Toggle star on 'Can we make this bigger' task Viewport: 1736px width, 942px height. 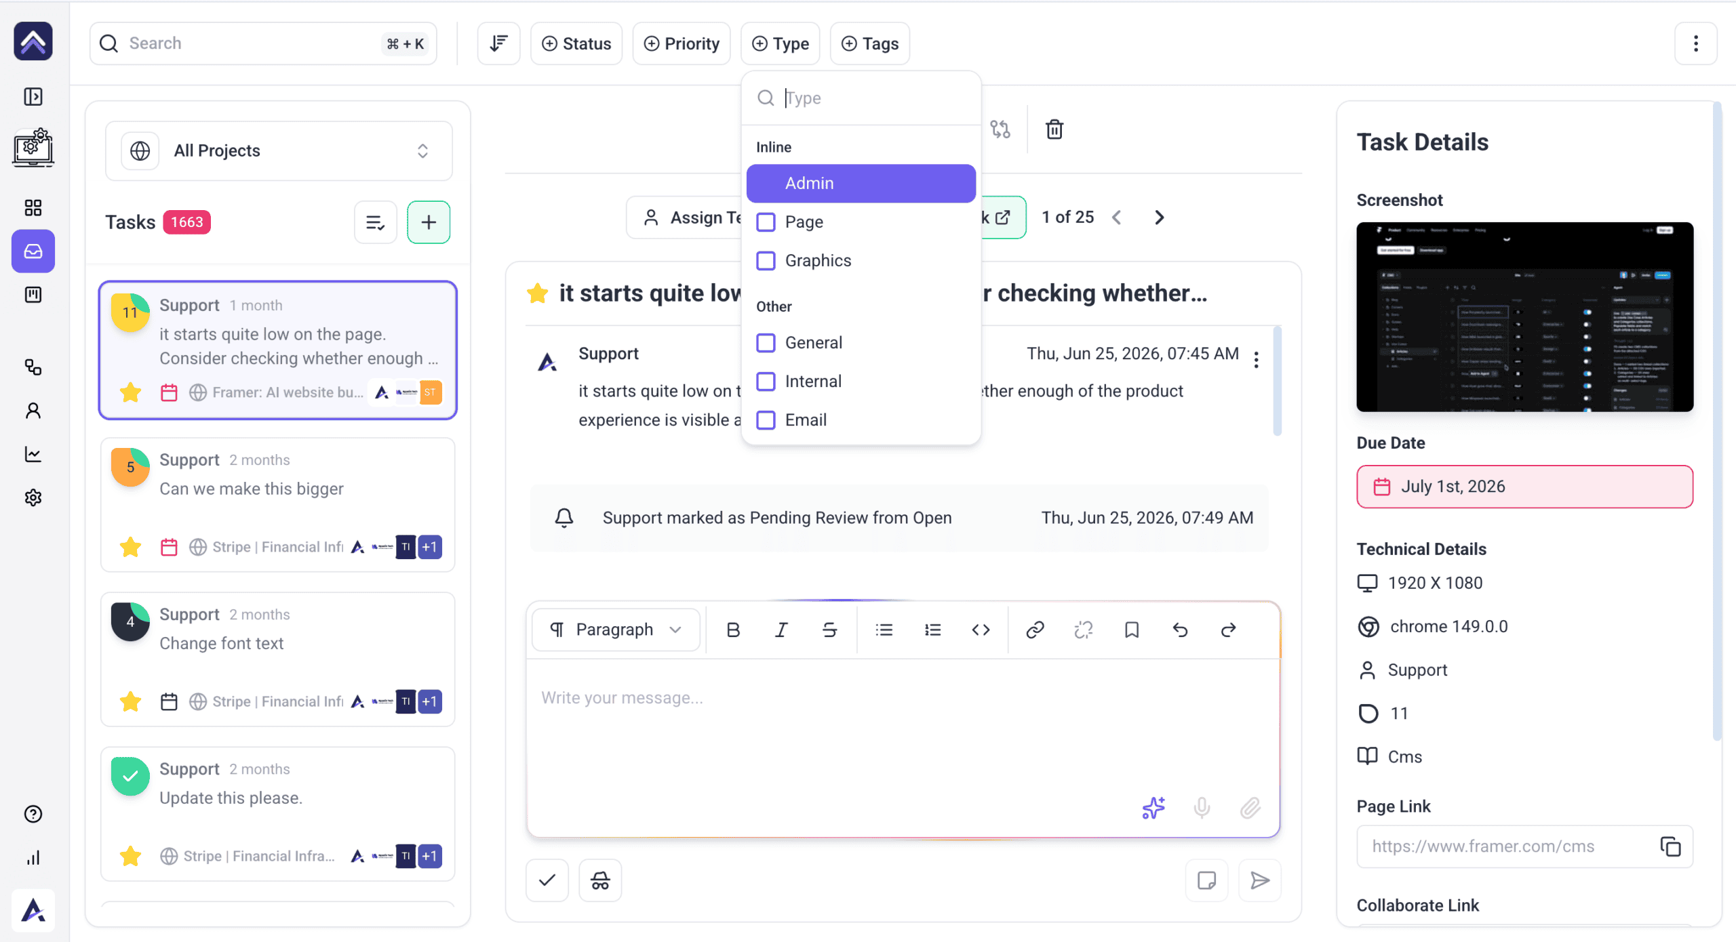coord(130,547)
